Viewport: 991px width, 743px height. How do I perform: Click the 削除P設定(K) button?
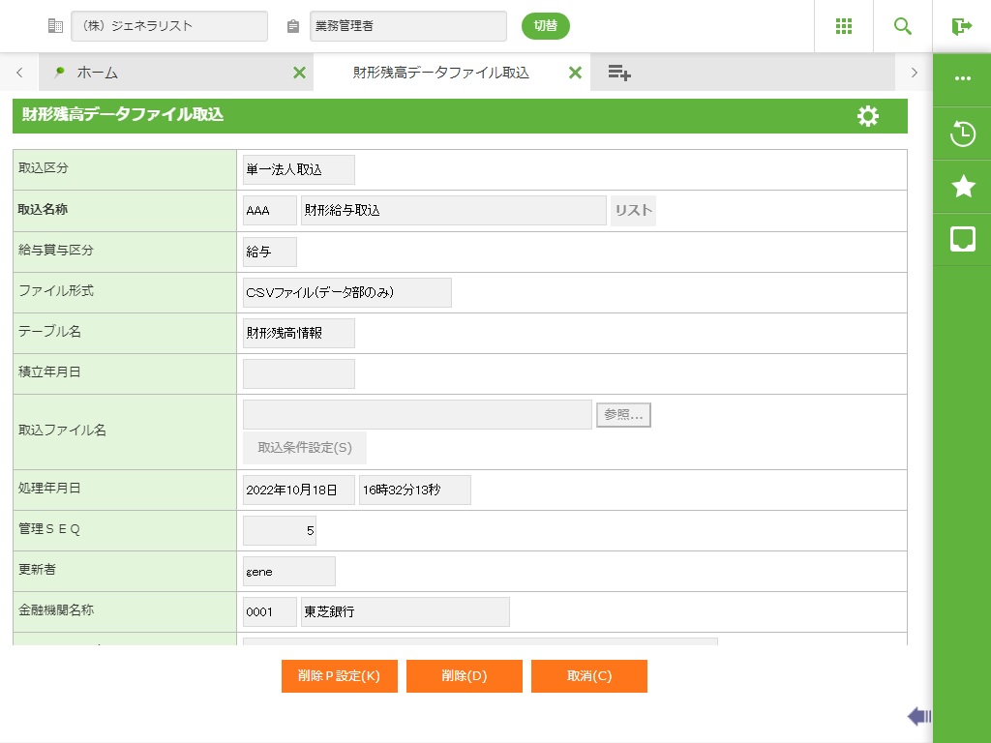(339, 676)
